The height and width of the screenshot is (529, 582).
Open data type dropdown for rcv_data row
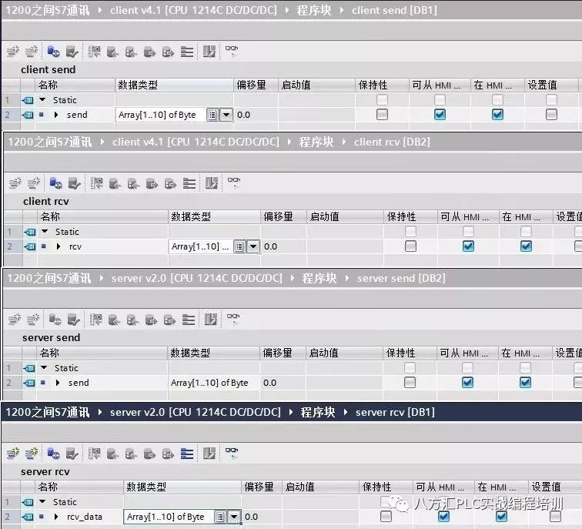pyautogui.click(x=234, y=517)
